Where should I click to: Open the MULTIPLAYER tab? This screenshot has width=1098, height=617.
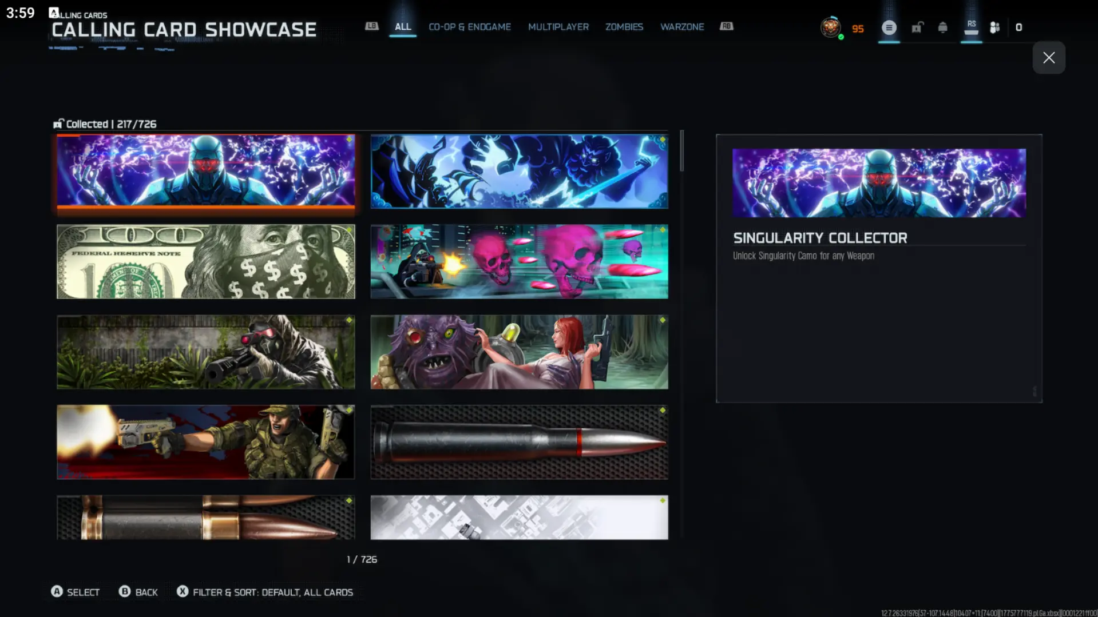click(x=558, y=27)
